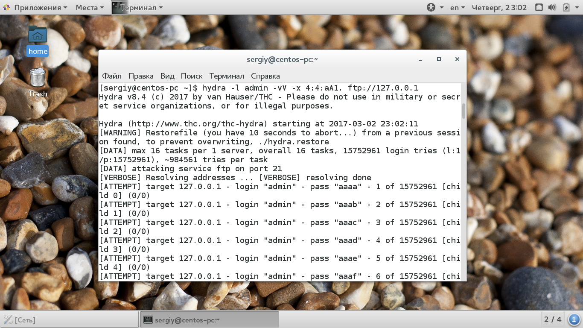Viewport: 583px width, 328px height.
Task: Open the en keyboard layout dropdown
Action: point(458,7)
